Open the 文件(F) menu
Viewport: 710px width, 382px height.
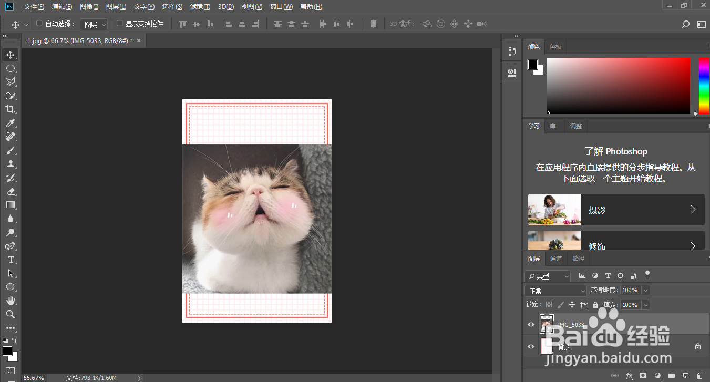[x=34, y=7]
